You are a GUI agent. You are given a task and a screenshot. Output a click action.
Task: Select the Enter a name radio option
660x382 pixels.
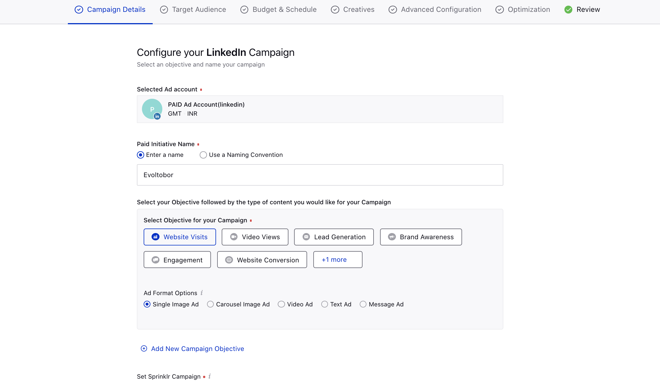tap(141, 155)
